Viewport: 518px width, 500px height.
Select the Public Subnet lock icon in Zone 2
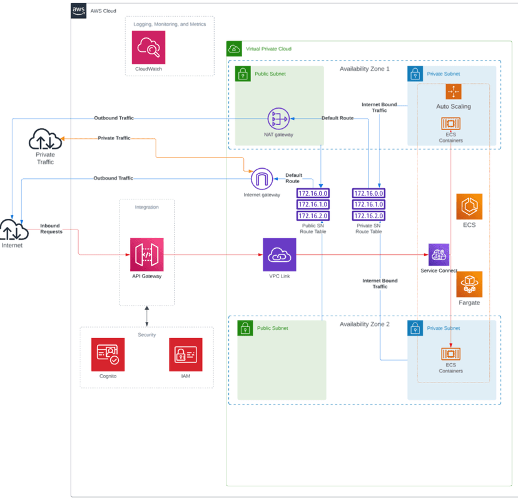coord(245,328)
